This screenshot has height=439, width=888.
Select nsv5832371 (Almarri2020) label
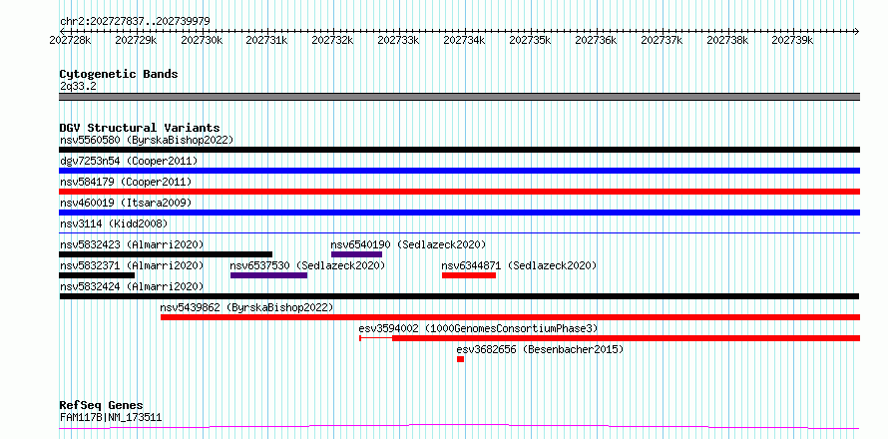pos(132,265)
